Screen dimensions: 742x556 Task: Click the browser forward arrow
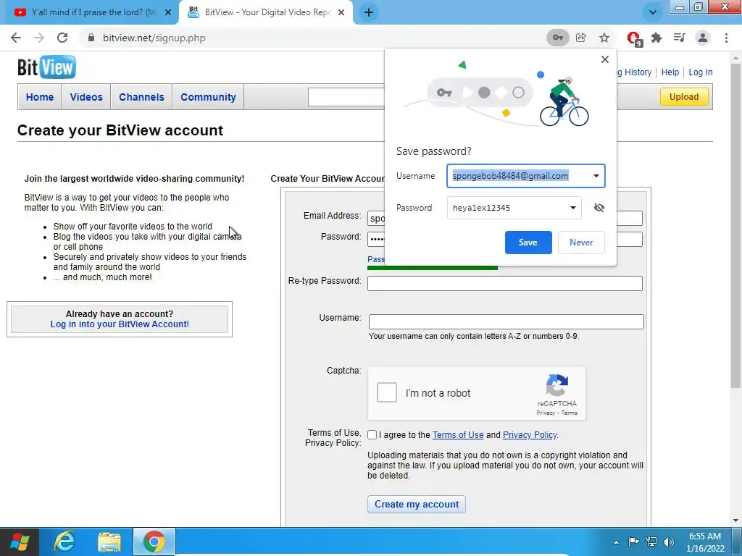39,38
